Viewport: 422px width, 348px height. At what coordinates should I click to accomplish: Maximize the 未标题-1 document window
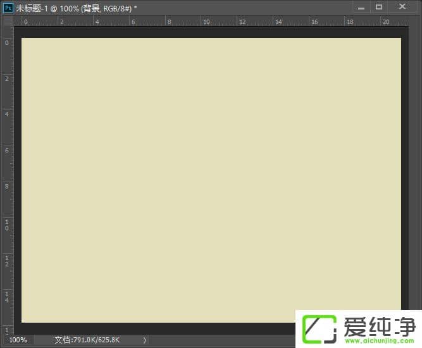click(x=379, y=7)
